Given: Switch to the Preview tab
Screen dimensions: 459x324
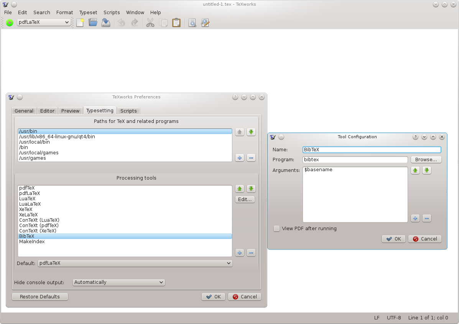Looking at the screenshot, I should coord(70,111).
